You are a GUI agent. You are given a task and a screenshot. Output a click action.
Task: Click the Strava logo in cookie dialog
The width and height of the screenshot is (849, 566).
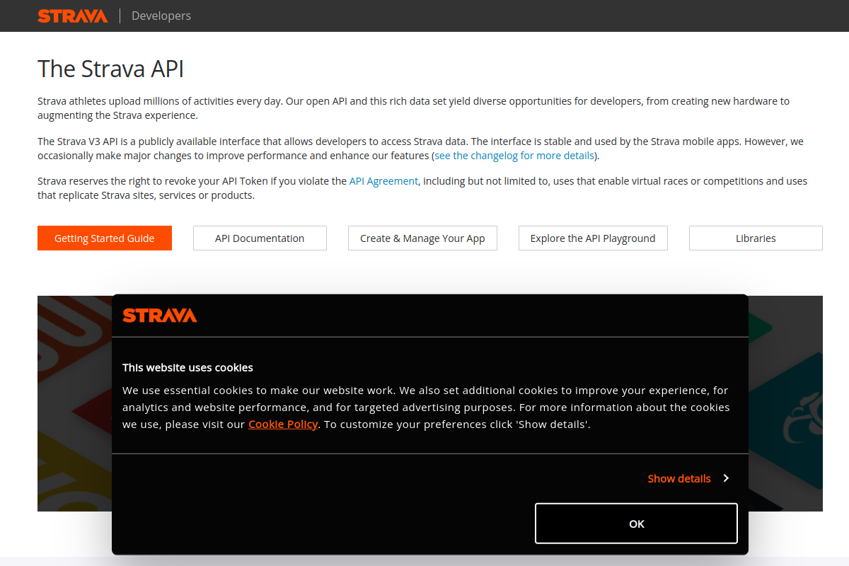(160, 316)
